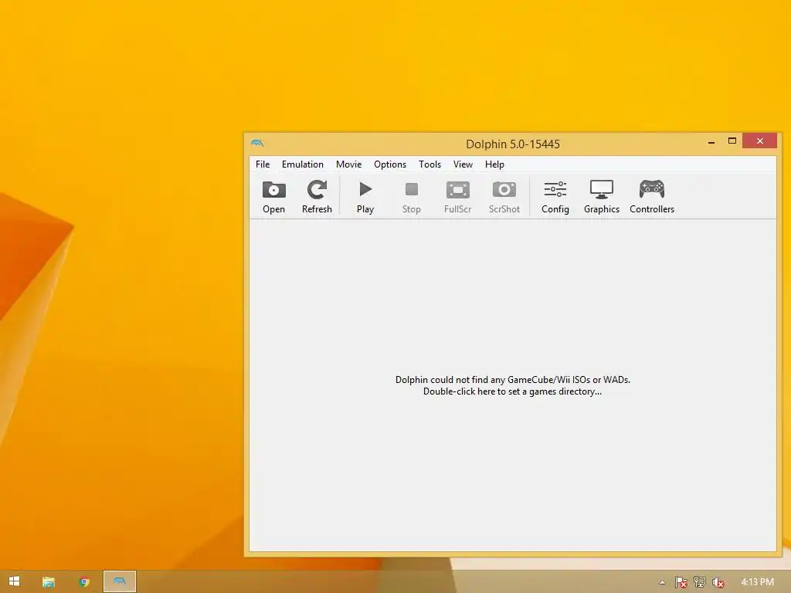Open the View menu
The width and height of the screenshot is (791, 593).
463,164
